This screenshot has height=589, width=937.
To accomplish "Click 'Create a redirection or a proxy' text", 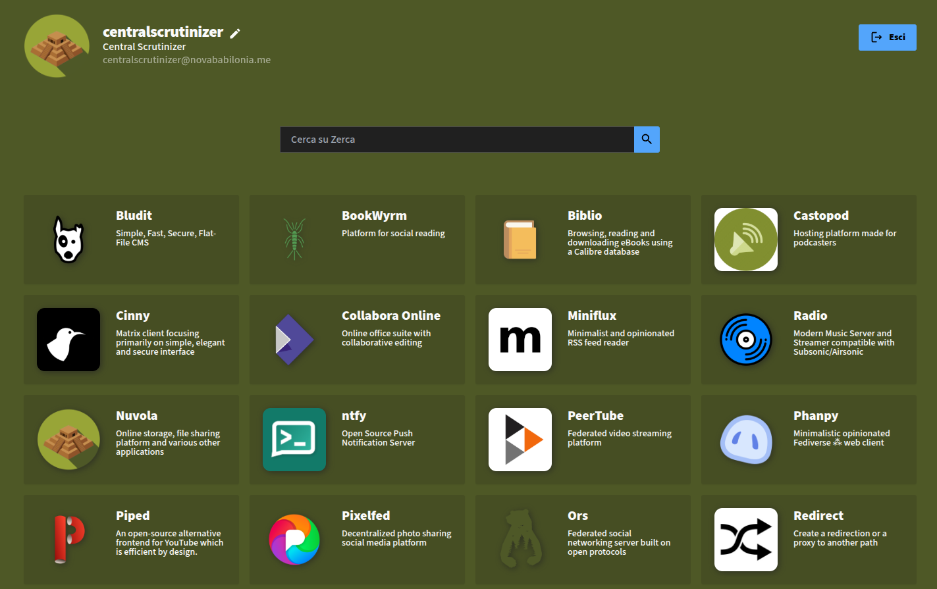I will pos(840,538).
